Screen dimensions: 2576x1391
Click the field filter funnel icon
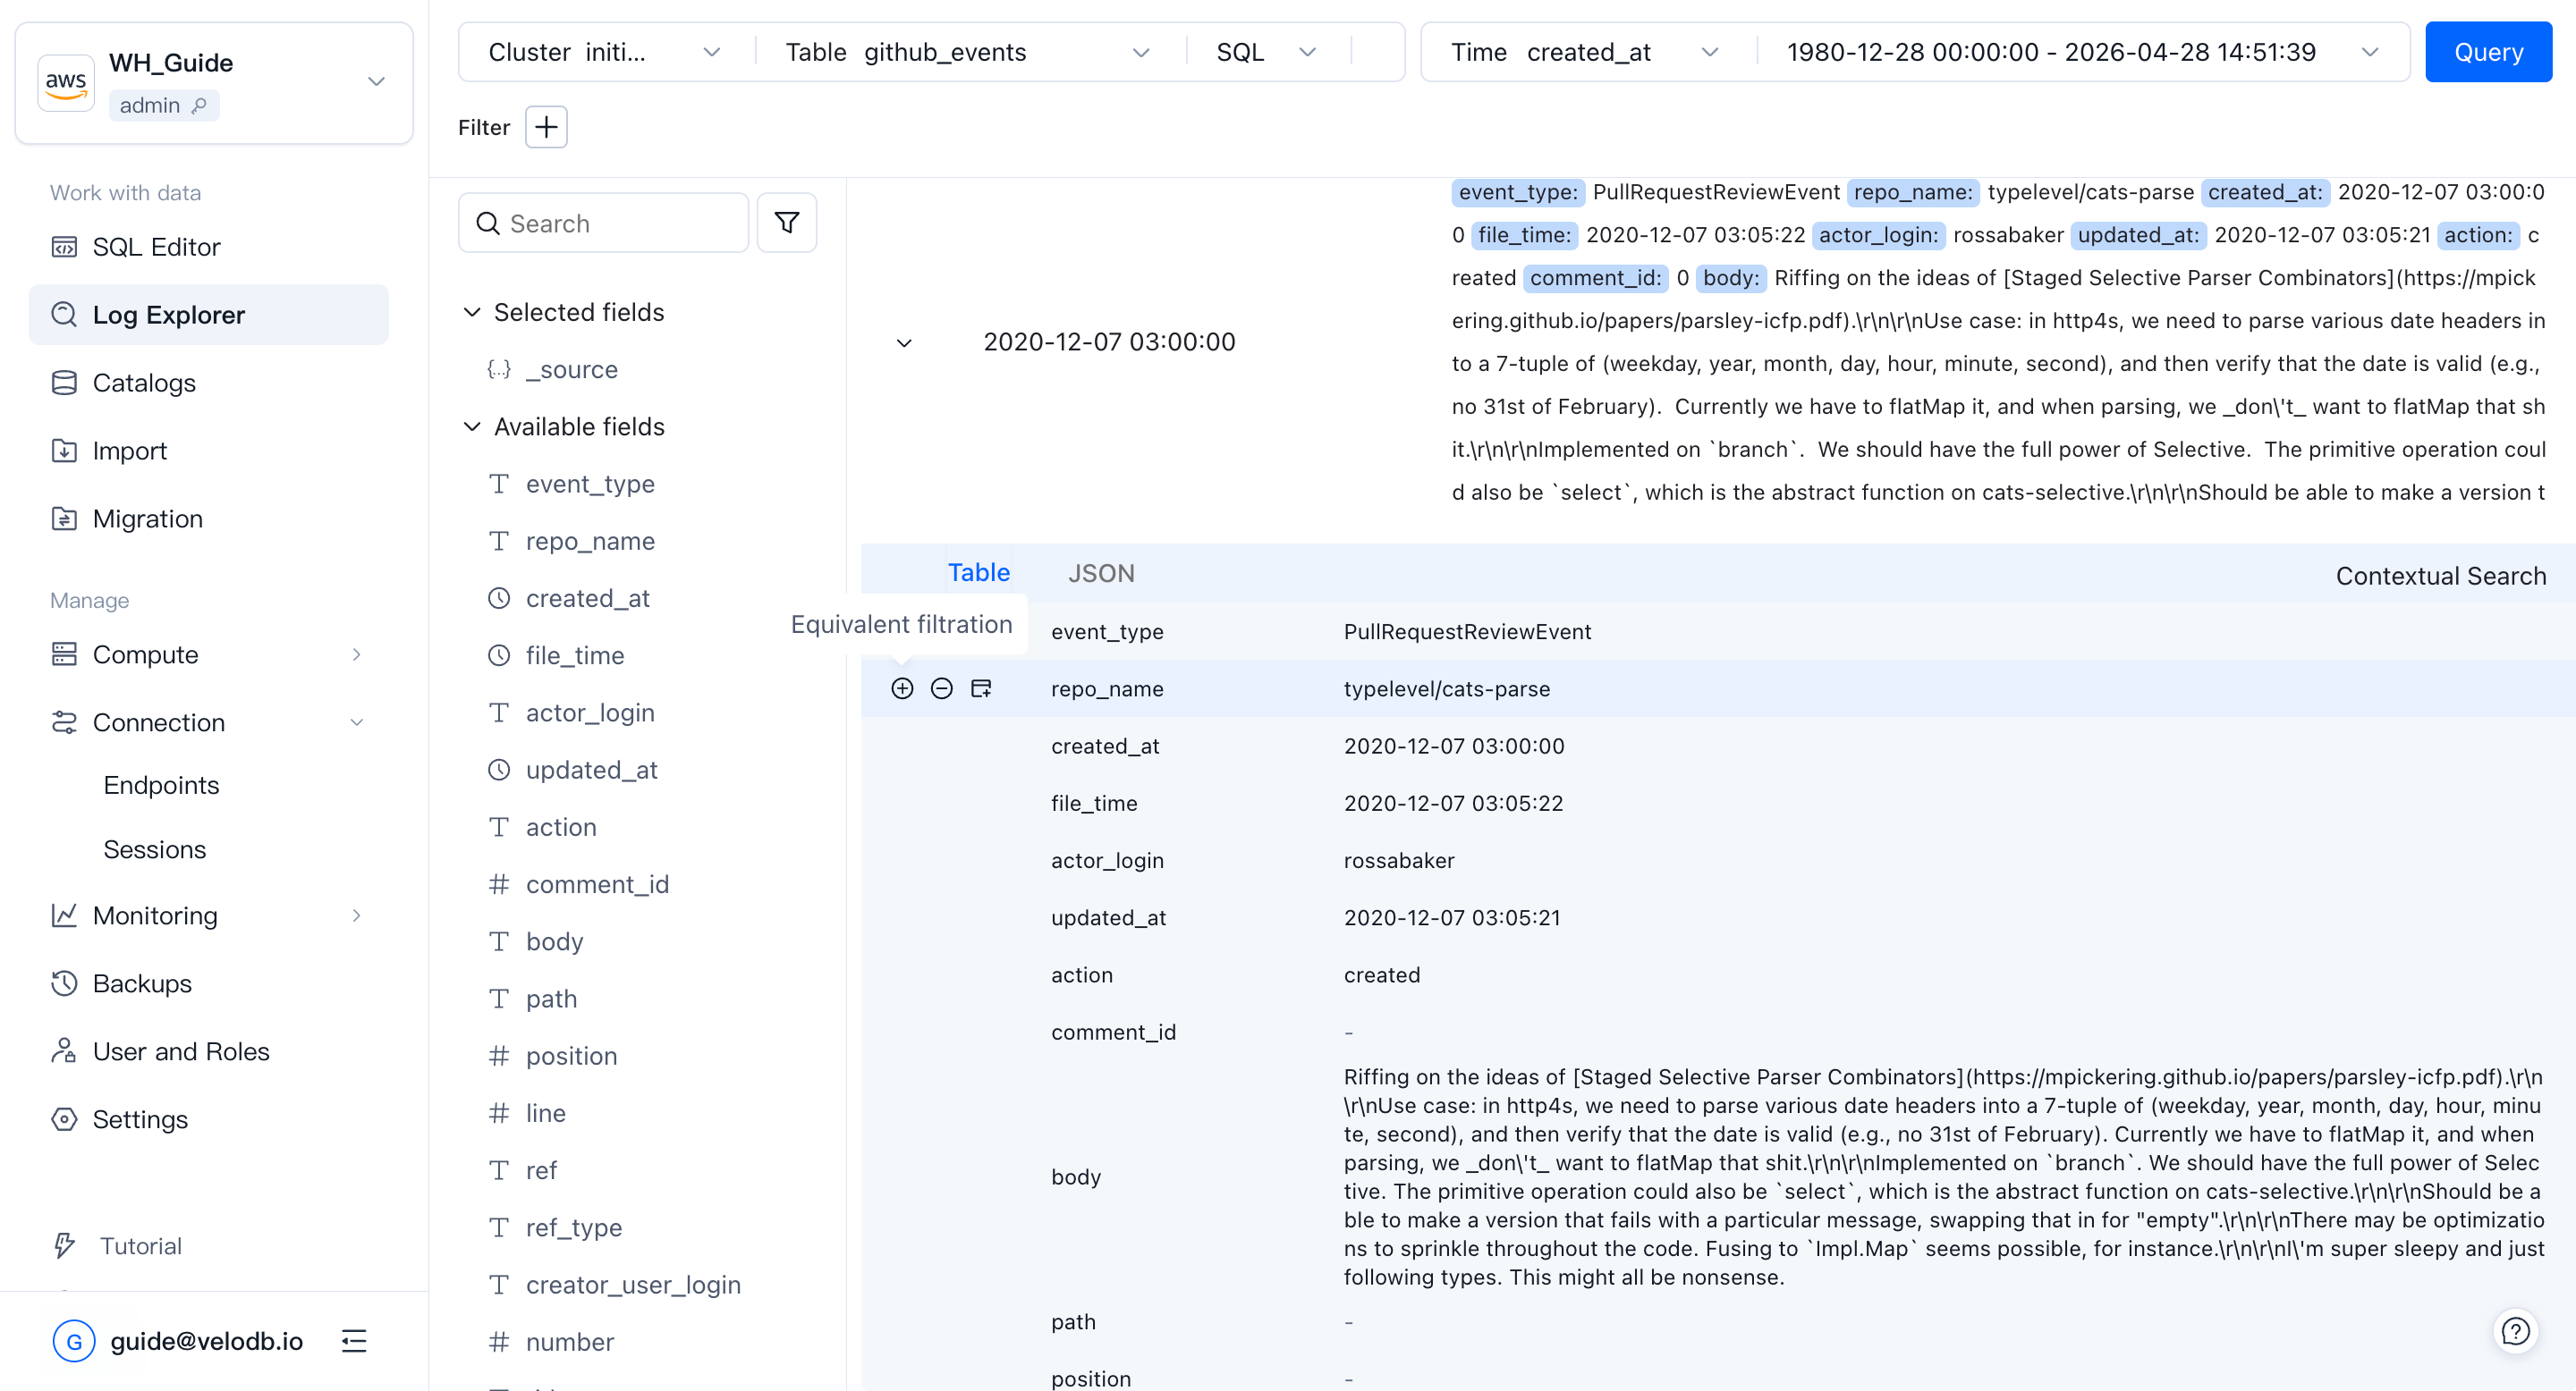click(787, 223)
